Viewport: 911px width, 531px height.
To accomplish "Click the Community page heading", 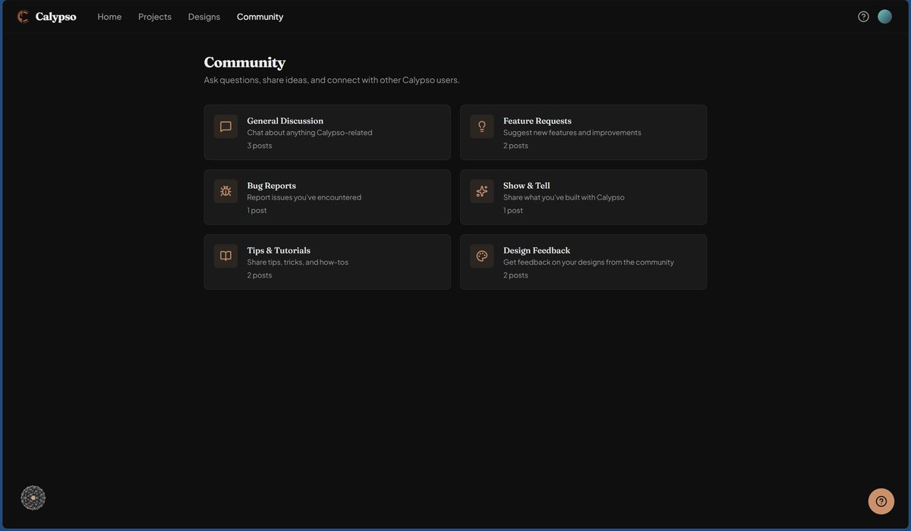I will coord(244,62).
